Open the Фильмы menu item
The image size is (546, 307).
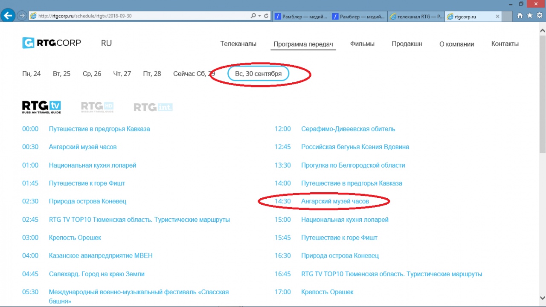coord(362,44)
